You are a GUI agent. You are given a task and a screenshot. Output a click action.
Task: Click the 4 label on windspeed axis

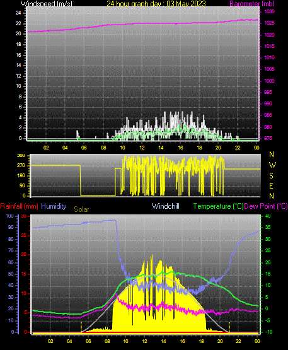[20, 117]
